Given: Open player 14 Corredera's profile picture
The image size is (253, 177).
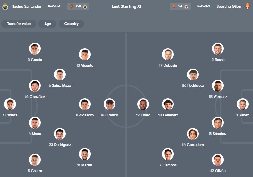Looking at the screenshot, I should click(193, 134).
